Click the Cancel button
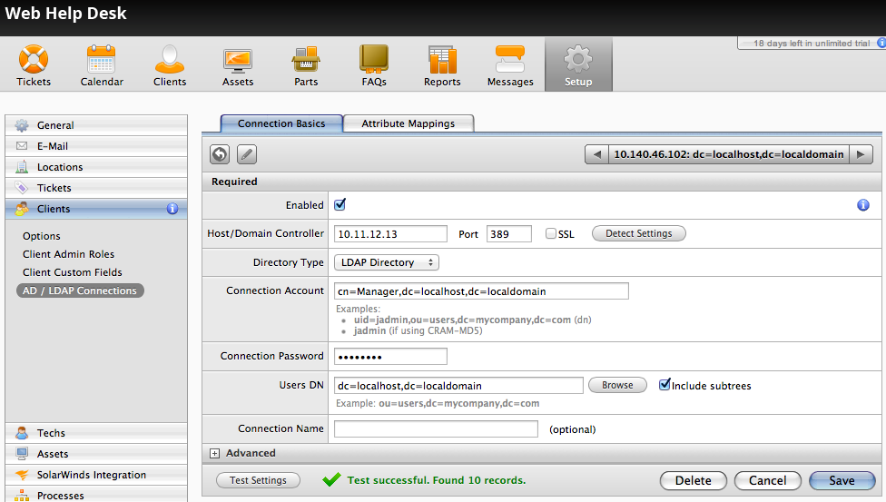The width and height of the screenshot is (886, 502). tap(767, 480)
